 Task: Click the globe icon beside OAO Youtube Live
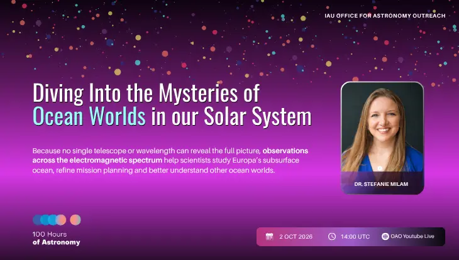tap(385, 236)
